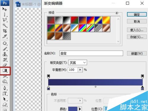Click the Photoshop Ps logo
This screenshot has height=111, width=148.
point(5,3)
